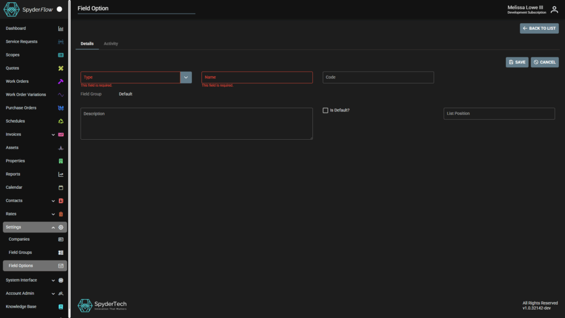Select the Field Groups menu item

20,252
